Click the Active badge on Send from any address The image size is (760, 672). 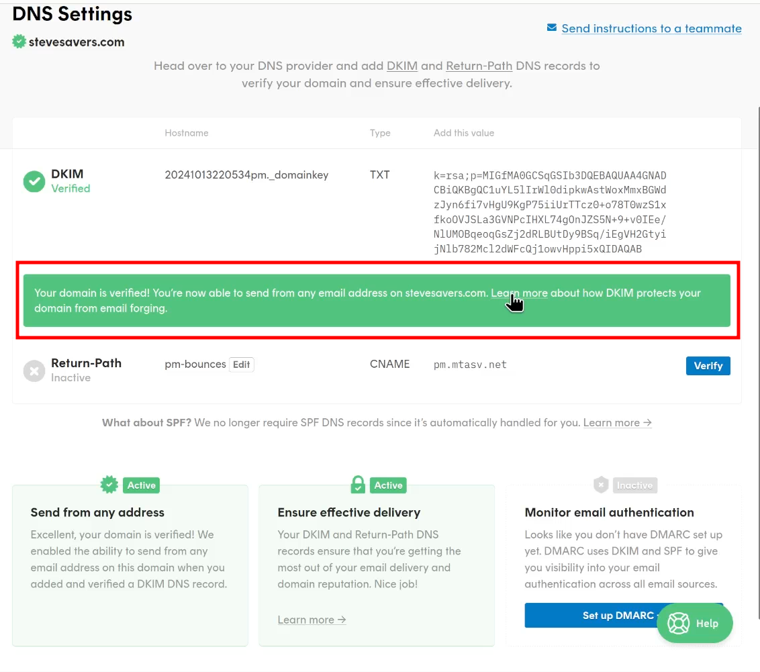coord(141,485)
